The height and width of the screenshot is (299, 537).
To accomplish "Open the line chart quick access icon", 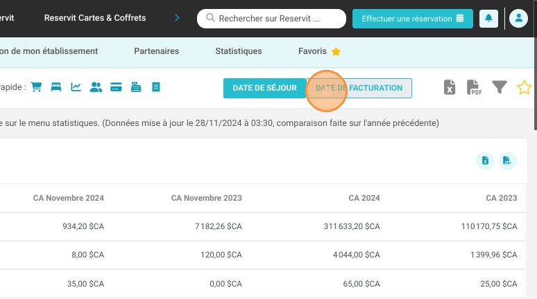I will click(76, 87).
